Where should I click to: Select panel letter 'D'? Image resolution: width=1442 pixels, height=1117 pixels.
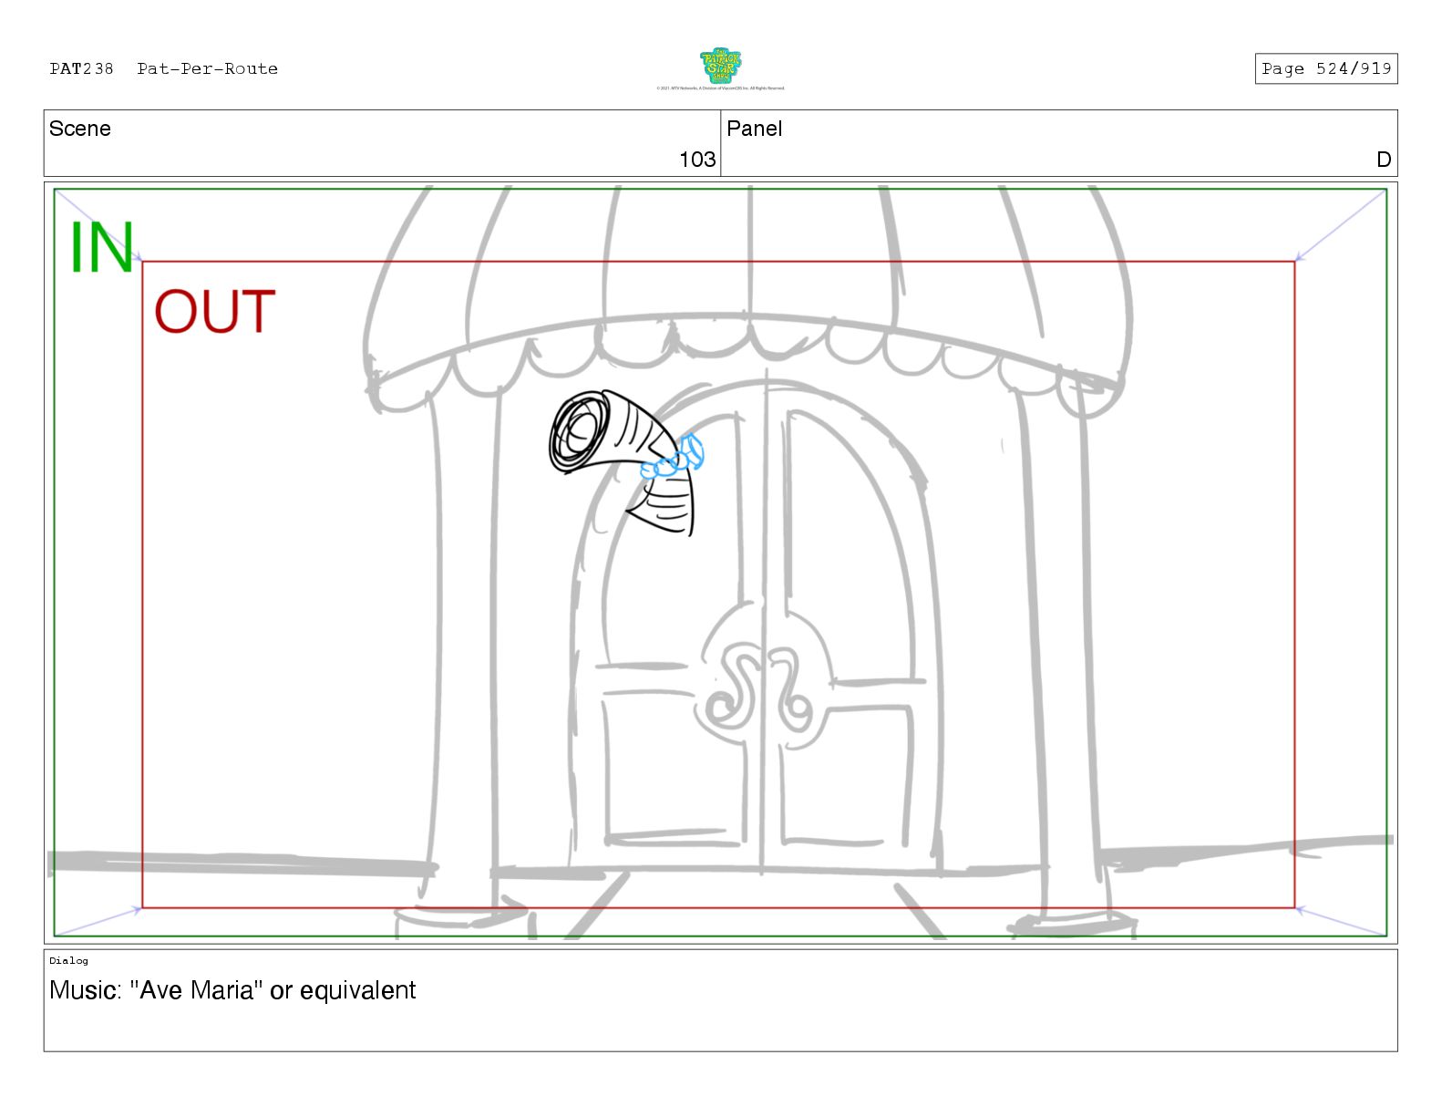coord(1384,160)
